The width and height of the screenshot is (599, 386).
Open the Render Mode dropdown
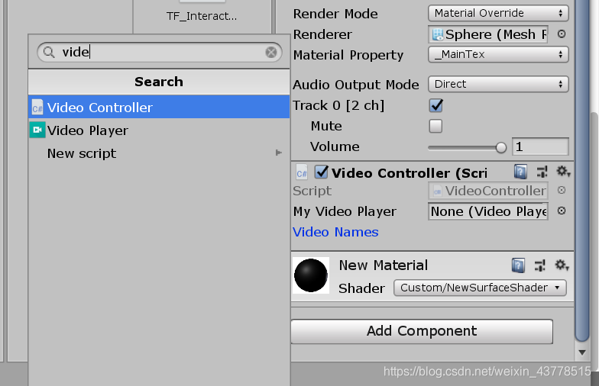coord(497,13)
